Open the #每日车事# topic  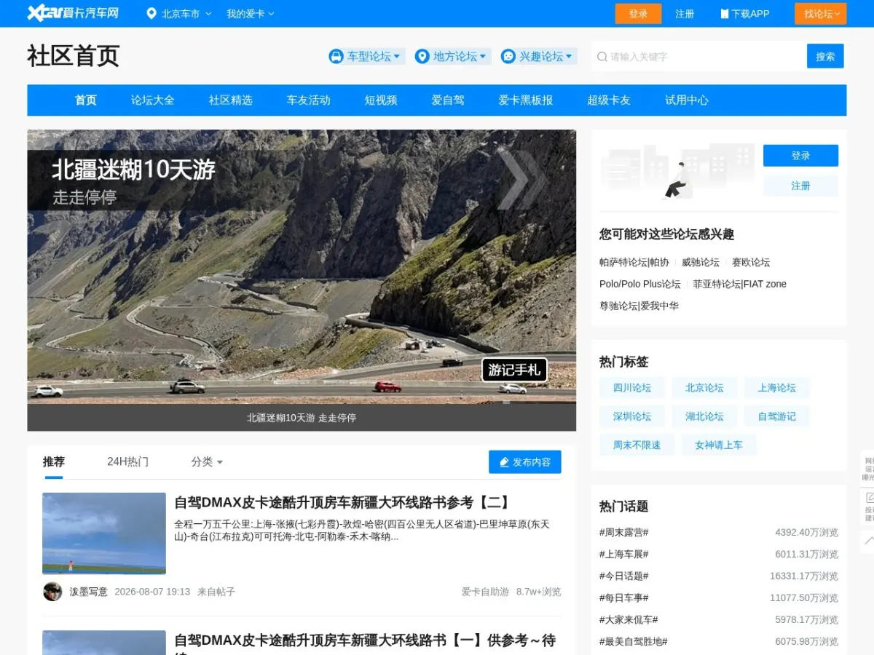624,598
